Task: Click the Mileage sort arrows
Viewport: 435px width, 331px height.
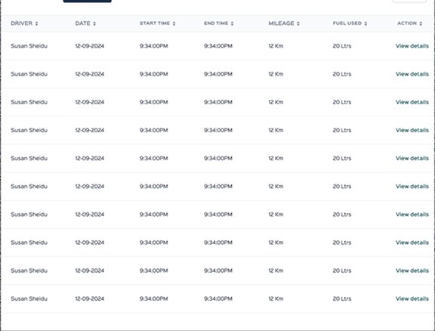Action: tap(298, 23)
